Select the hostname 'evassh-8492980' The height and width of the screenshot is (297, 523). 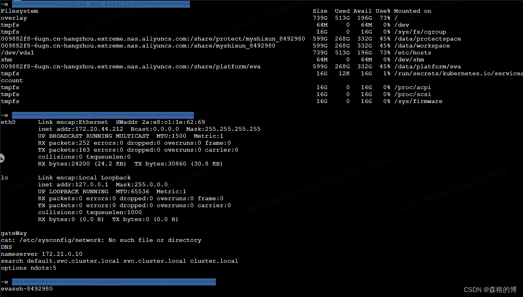tap(27, 289)
